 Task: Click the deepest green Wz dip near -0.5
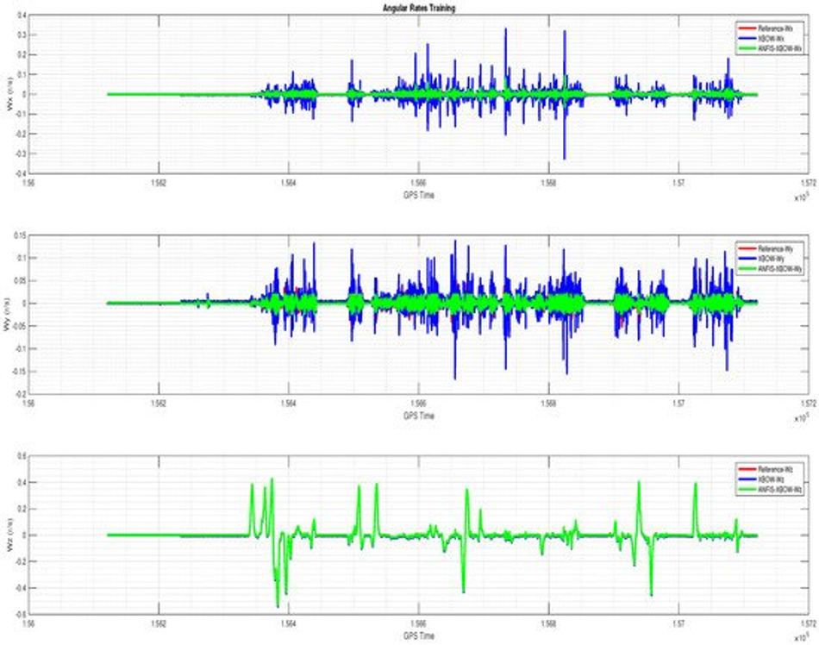pos(278,604)
